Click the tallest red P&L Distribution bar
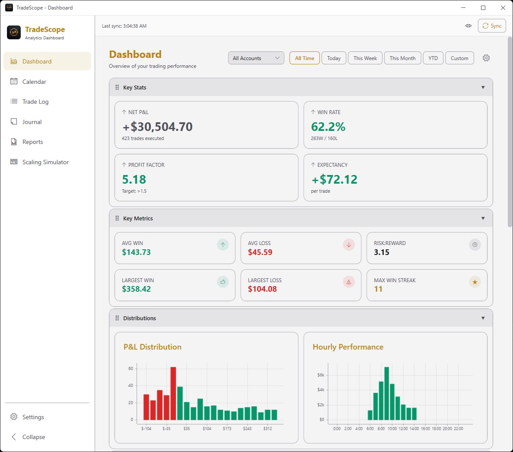 173,393
